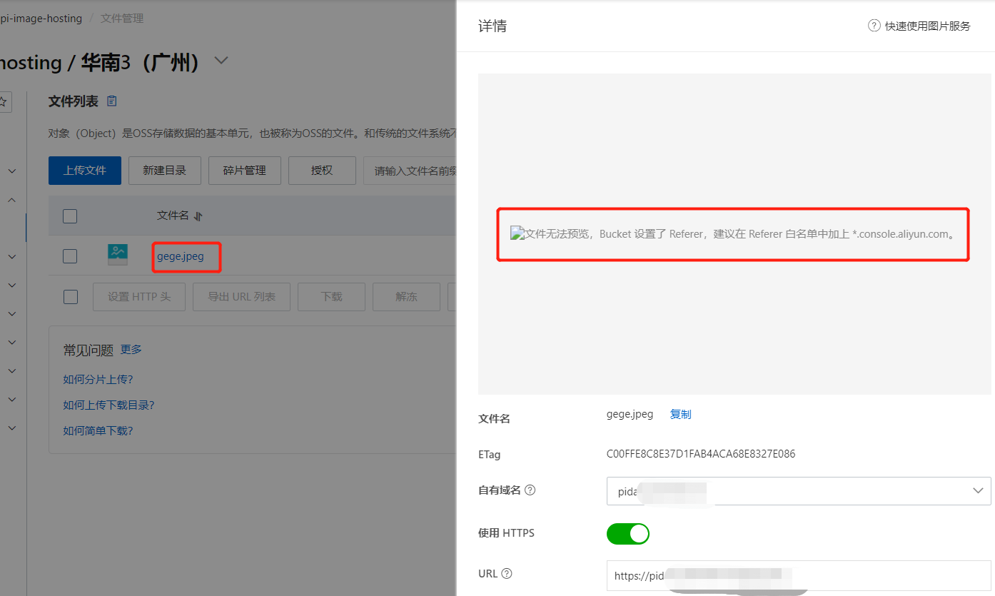Click the help icon beside 快速使用图片服务

(874, 26)
